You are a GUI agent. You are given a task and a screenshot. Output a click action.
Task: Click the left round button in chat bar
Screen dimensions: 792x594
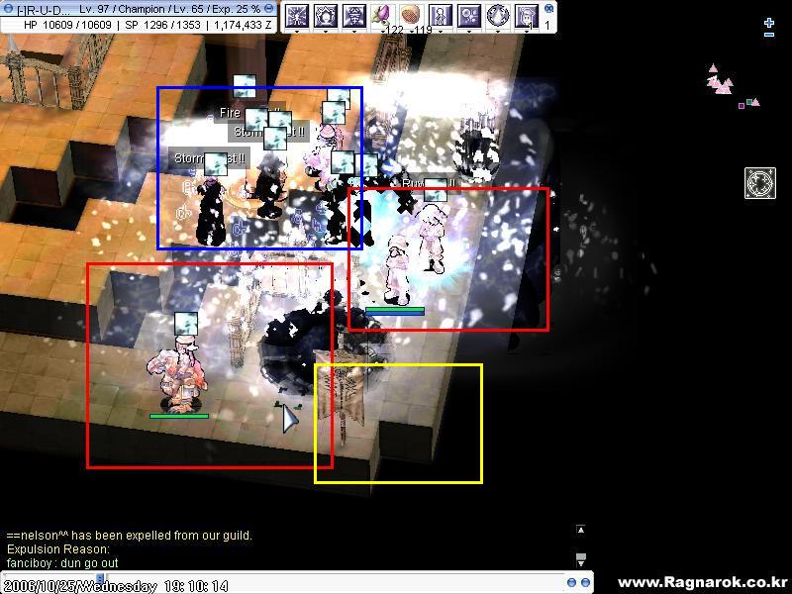click(571, 582)
